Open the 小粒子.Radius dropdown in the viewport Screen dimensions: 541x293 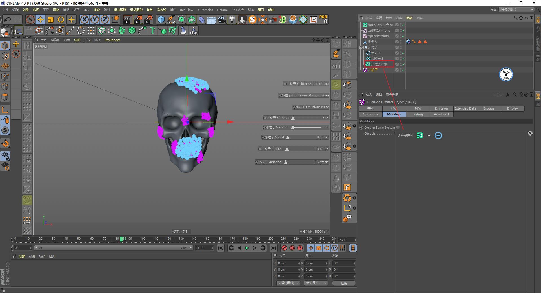click(327, 149)
